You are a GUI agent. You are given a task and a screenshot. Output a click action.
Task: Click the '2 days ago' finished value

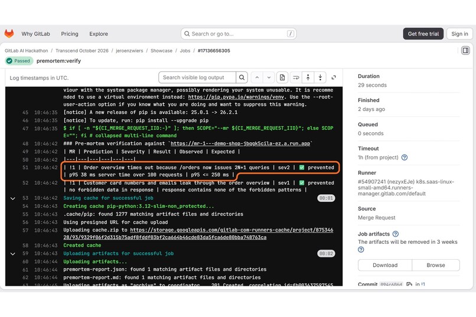click(x=371, y=109)
